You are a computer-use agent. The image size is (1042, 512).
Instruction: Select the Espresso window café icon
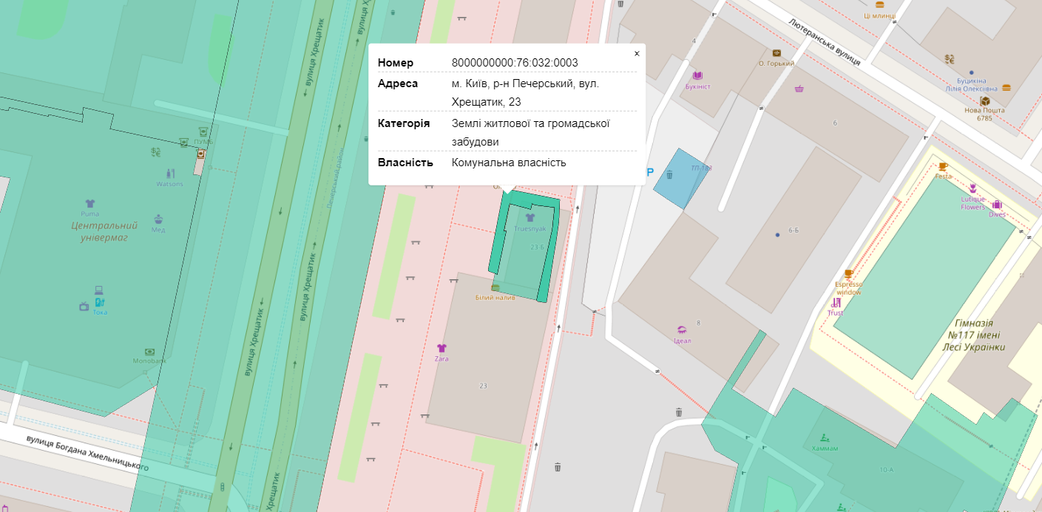848,274
